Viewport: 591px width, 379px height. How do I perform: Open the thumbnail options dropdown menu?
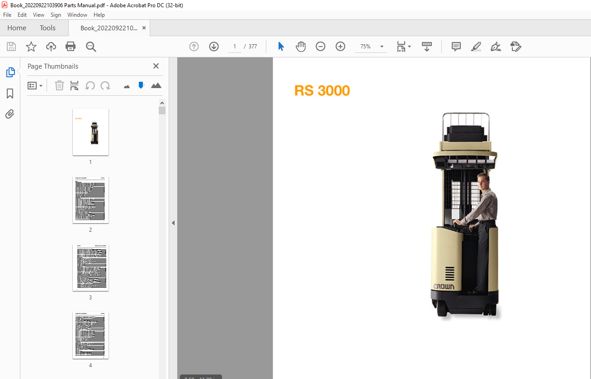(35, 85)
